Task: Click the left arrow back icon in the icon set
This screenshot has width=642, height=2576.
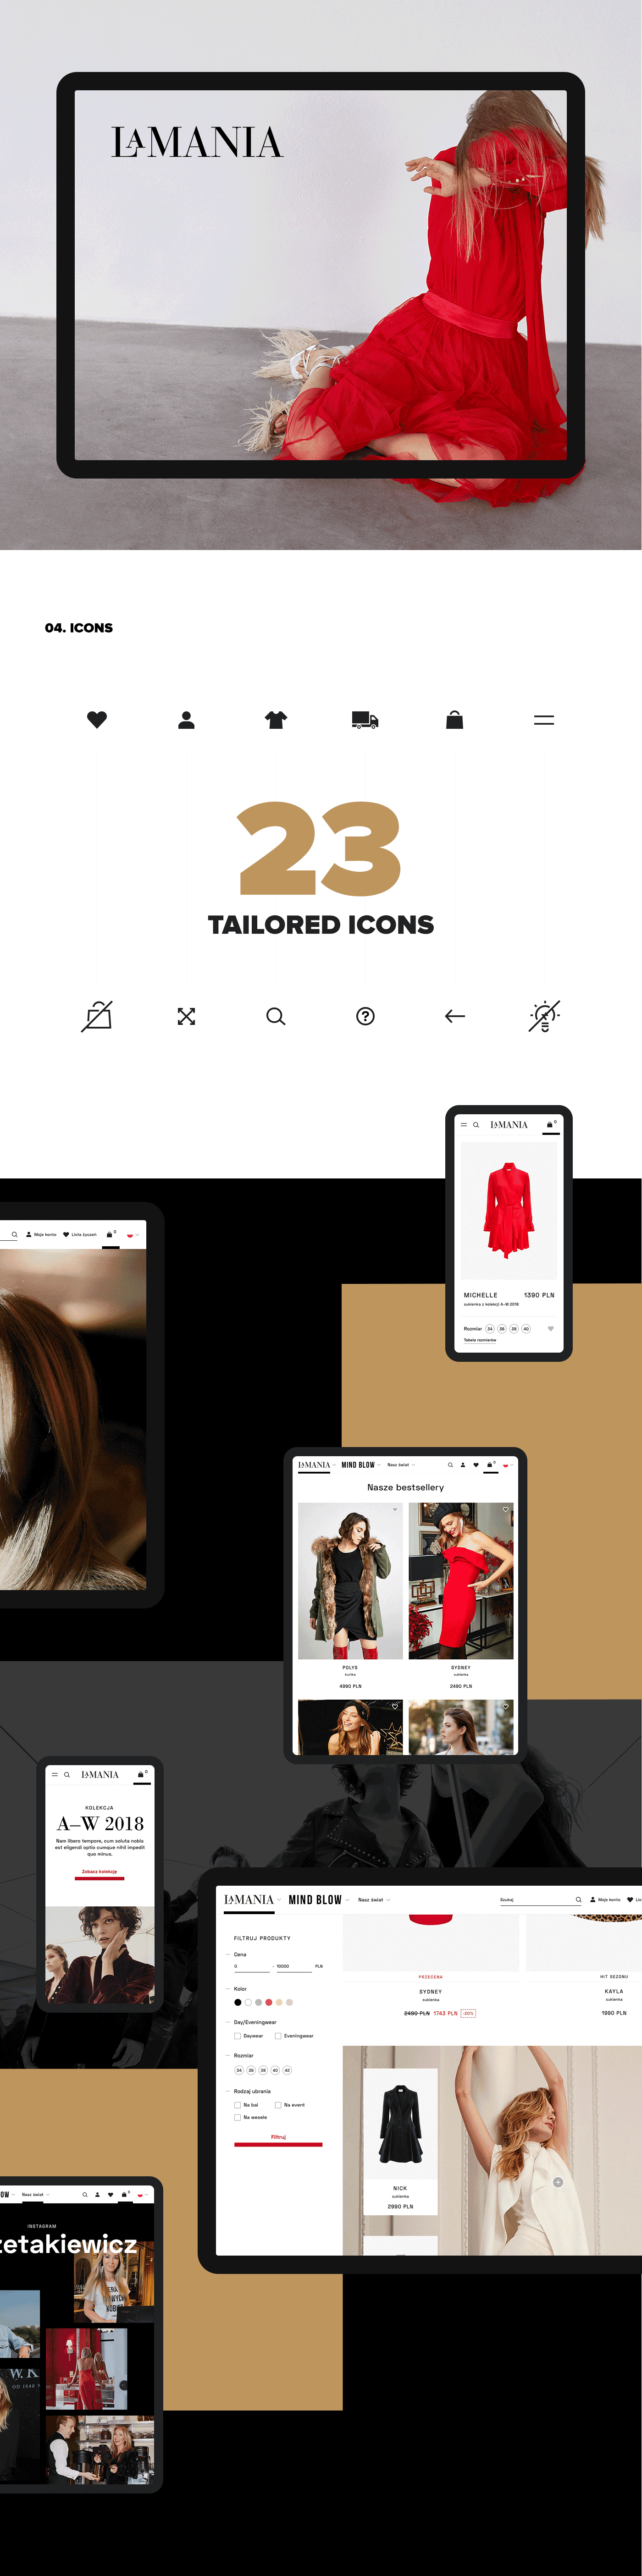Action: click(x=455, y=1016)
